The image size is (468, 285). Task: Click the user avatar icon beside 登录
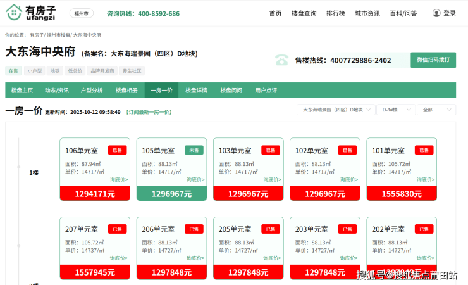coord(436,13)
